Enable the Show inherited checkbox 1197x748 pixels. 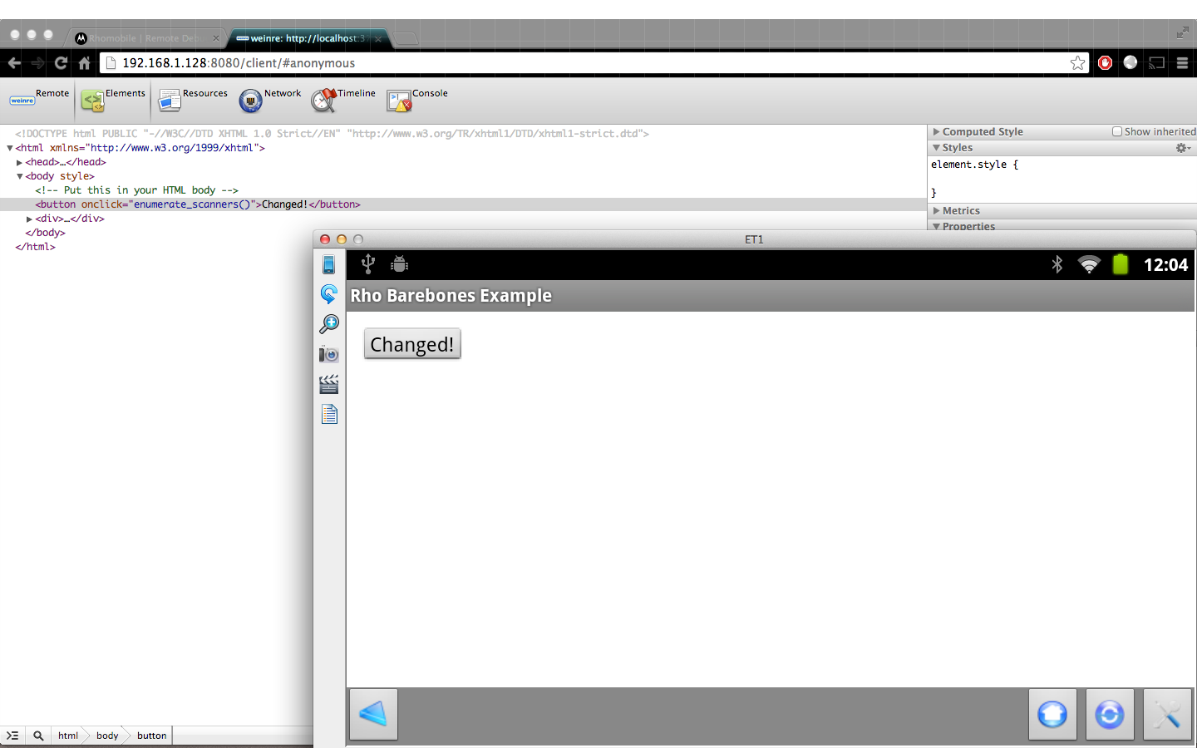coord(1117,131)
